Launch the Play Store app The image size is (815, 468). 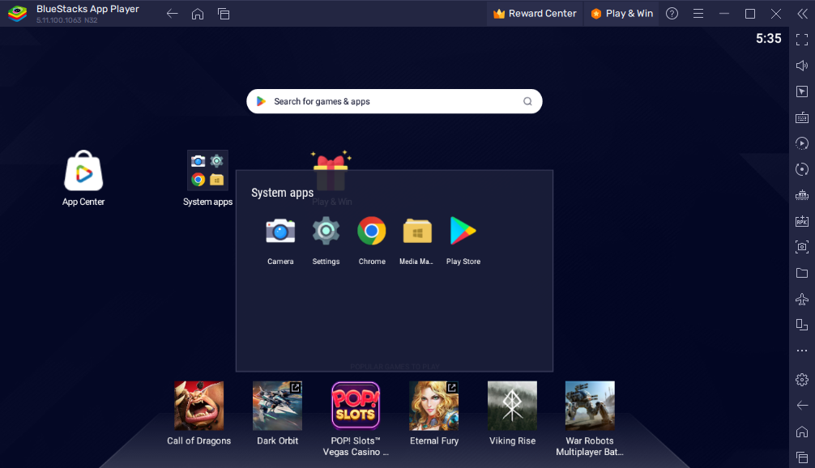(463, 231)
